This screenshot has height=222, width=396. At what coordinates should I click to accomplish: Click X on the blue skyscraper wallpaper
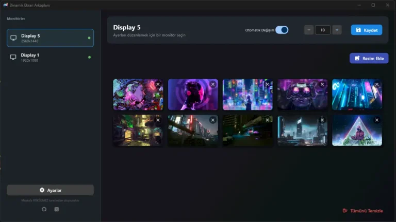[376, 84]
